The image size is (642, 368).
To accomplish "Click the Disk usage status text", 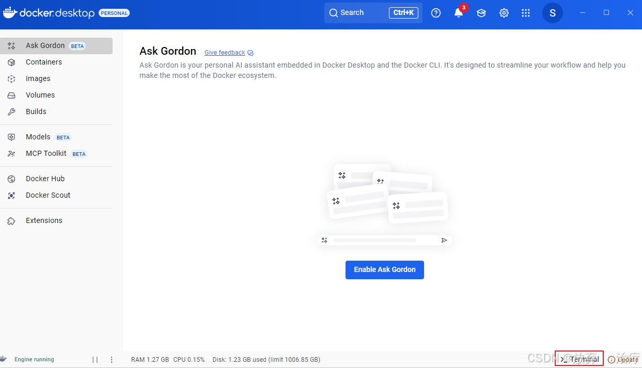I will pos(267,359).
